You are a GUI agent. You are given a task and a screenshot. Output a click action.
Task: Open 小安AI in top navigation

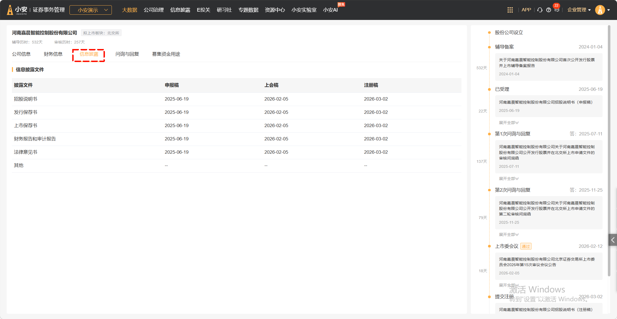330,10
